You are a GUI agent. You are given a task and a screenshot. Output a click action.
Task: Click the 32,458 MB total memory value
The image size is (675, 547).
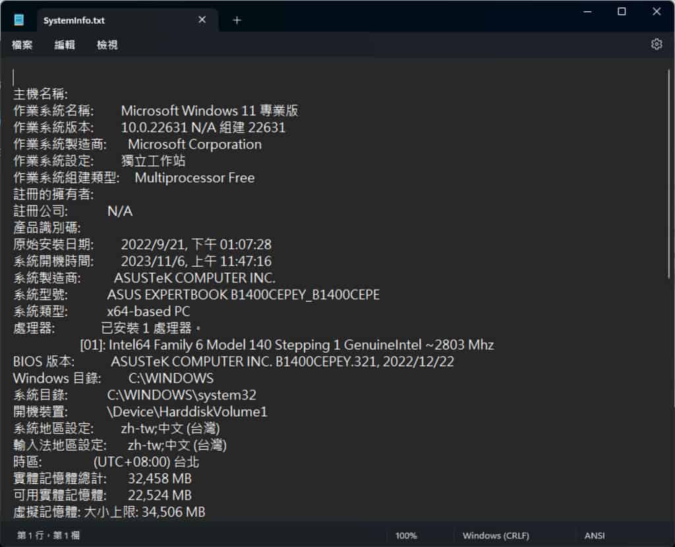(x=160, y=479)
